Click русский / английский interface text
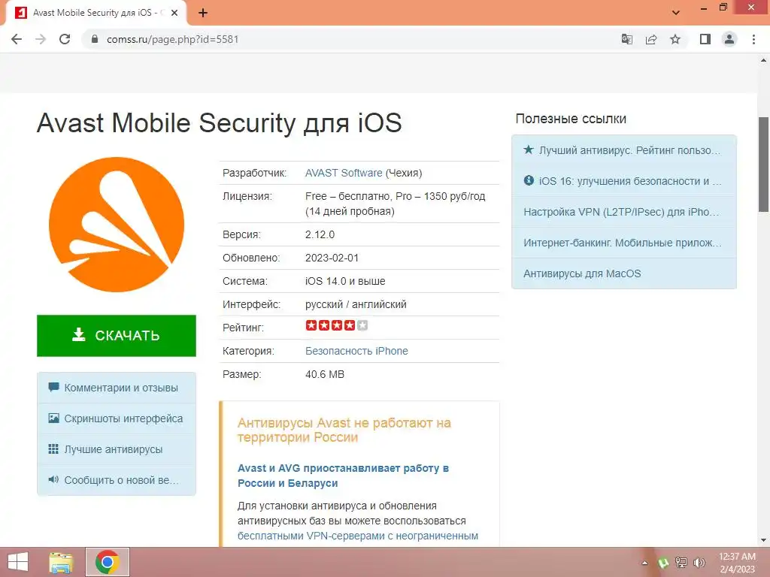 [356, 304]
